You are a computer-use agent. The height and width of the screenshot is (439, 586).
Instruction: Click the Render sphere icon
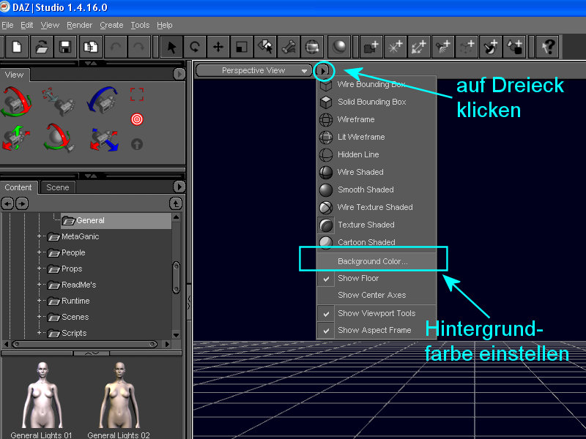point(339,47)
